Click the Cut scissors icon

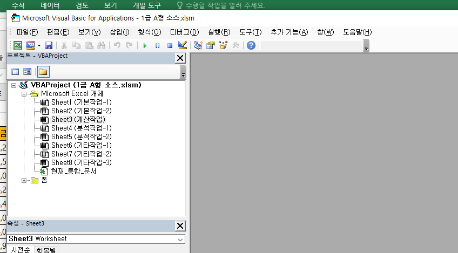click(x=64, y=45)
